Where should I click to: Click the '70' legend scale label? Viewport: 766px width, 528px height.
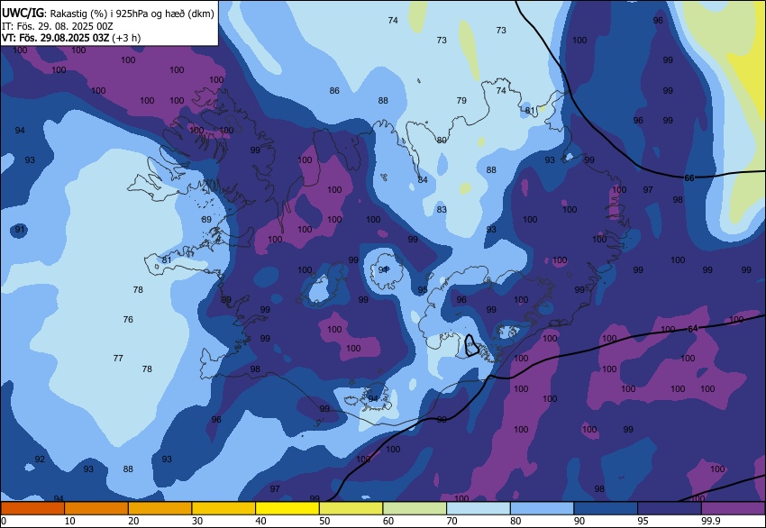(451, 521)
